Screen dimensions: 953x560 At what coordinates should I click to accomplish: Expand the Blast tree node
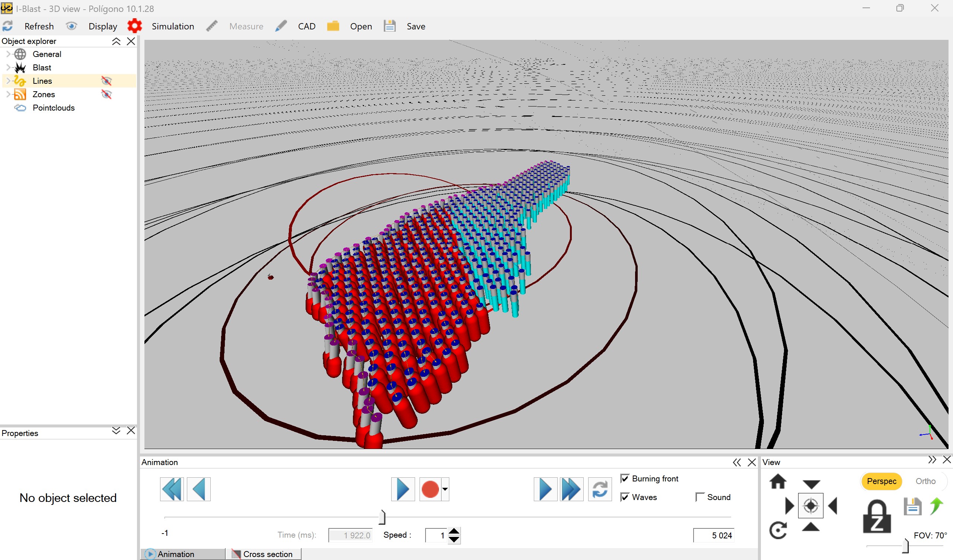[x=8, y=67]
